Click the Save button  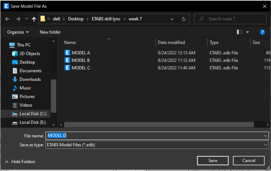click(x=213, y=161)
